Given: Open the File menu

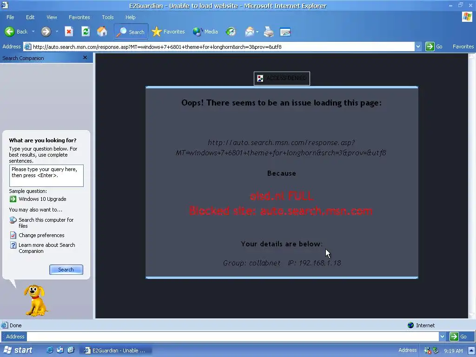Looking at the screenshot, I should click(x=10, y=17).
